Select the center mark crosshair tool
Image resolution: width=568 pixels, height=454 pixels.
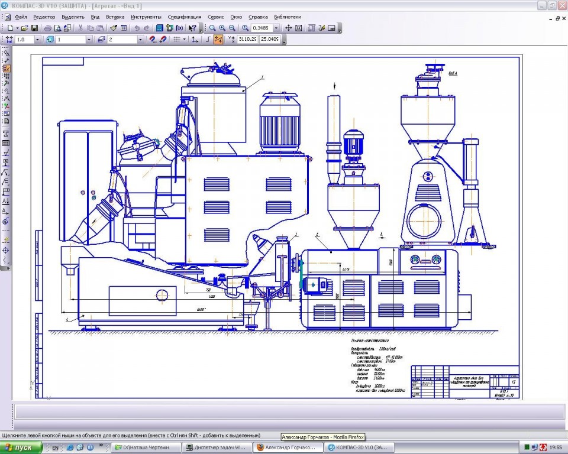pos(6,250)
